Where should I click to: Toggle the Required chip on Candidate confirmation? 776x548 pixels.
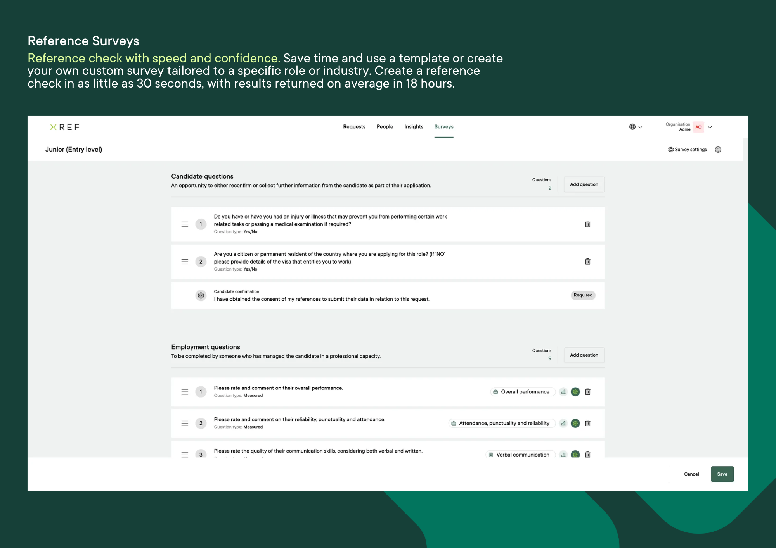coord(583,295)
